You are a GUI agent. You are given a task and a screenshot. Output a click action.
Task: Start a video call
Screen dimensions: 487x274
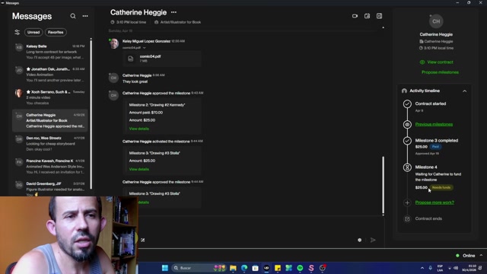355,16
